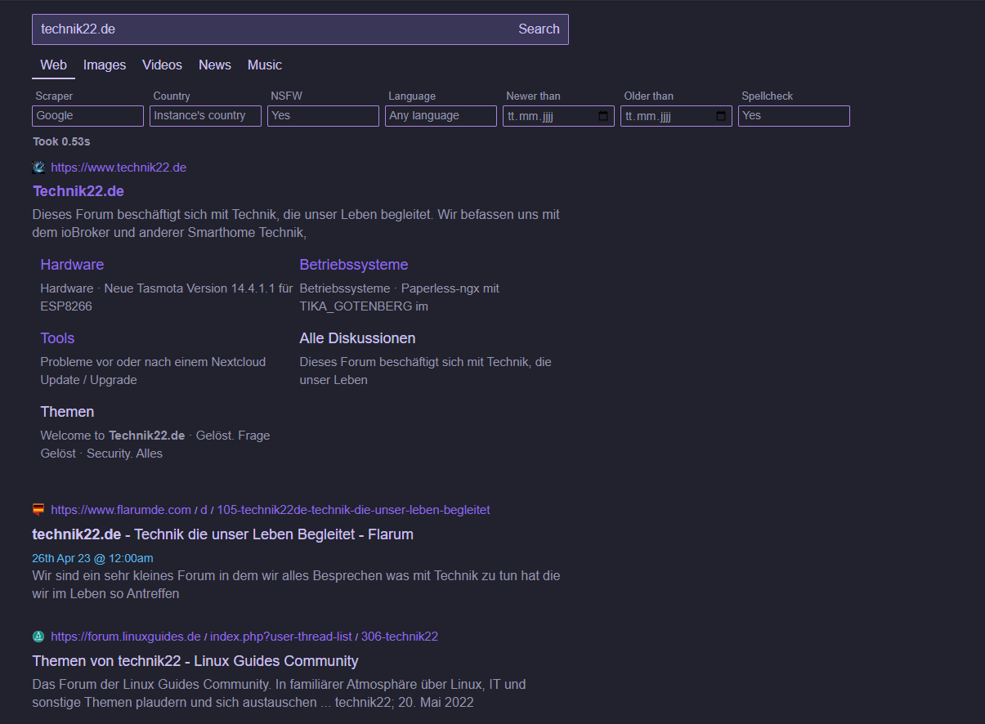This screenshot has width=985, height=724.
Task: Select the Web tab
Action: [x=53, y=65]
